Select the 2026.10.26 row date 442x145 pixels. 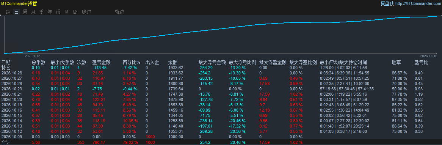click(11, 84)
